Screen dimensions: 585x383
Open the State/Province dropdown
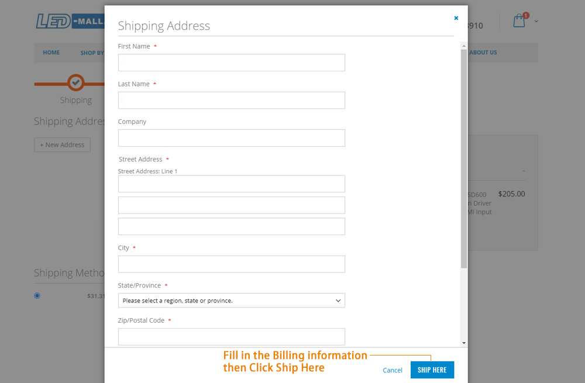[231, 301]
